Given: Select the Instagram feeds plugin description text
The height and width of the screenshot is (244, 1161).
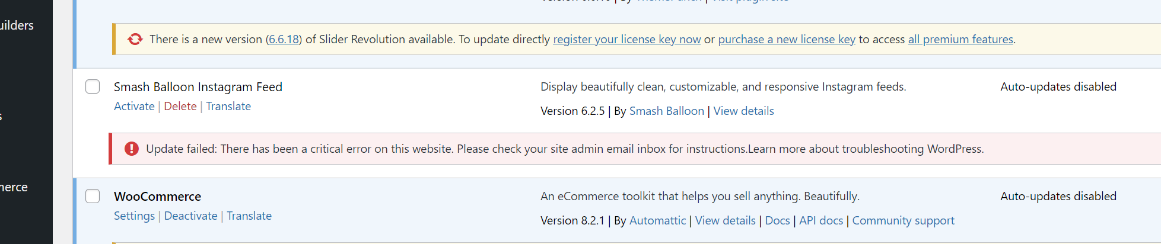Looking at the screenshot, I should pos(723,86).
